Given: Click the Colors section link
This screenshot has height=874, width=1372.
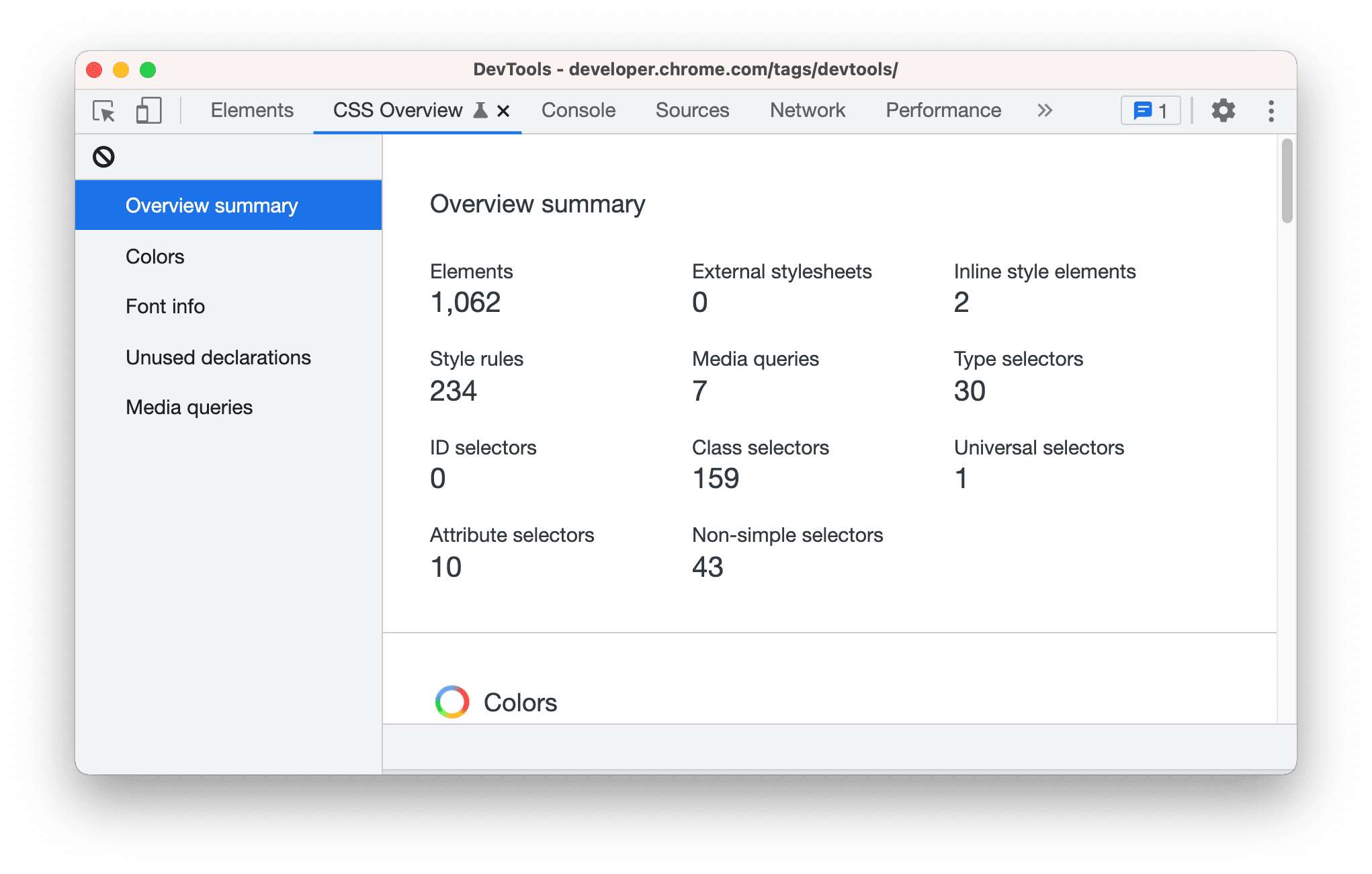Looking at the screenshot, I should pyautogui.click(x=154, y=256).
